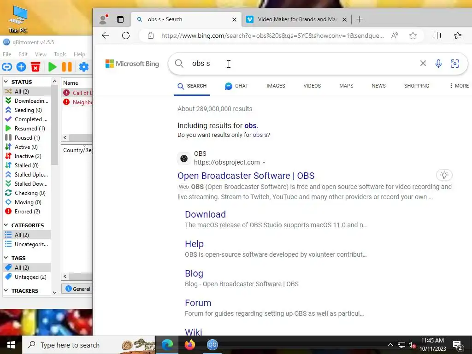Click the microphone voice search icon

439,64
